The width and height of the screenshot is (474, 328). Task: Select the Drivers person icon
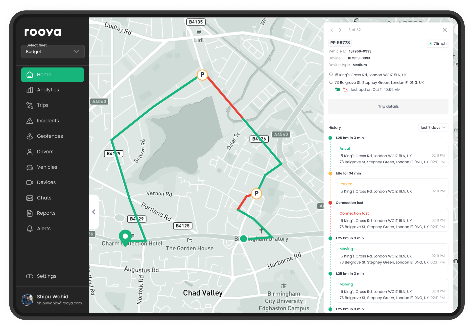coord(29,151)
